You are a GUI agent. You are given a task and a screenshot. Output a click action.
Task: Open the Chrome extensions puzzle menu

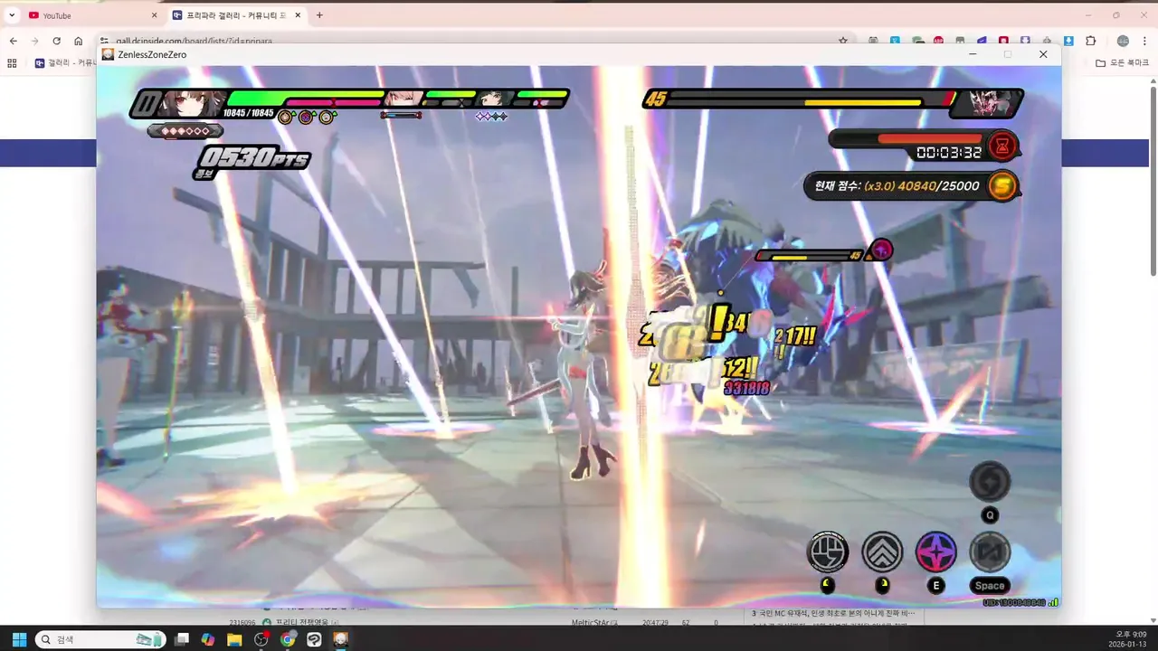click(1090, 41)
